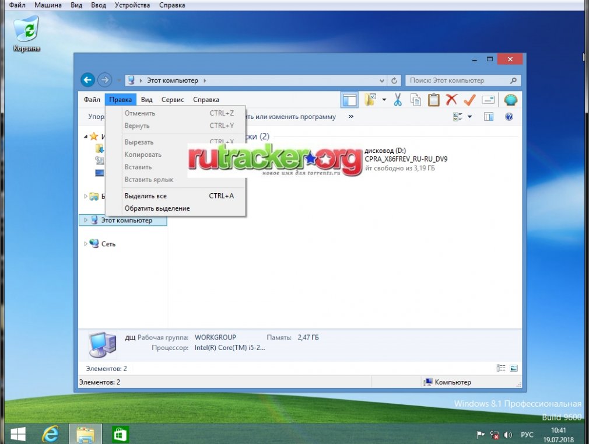Select the дисковод (D:) drive
This screenshot has height=444, width=589.
tap(406, 159)
